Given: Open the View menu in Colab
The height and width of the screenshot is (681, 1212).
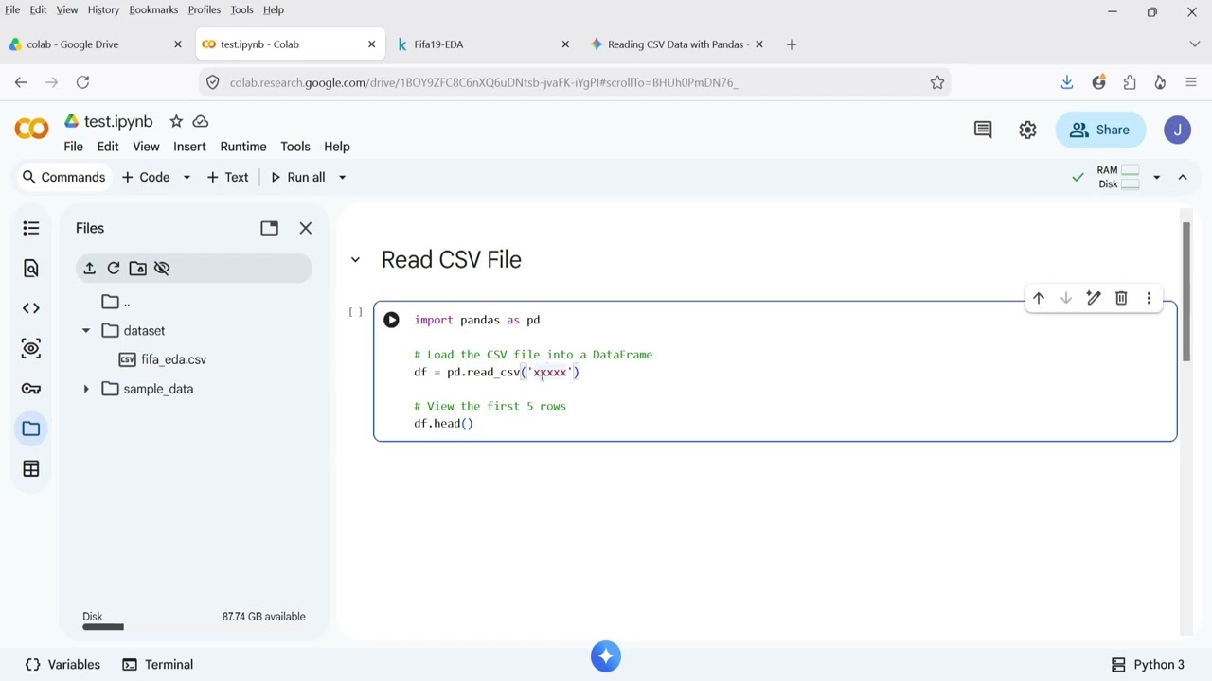Looking at the screenshot, I should click(x=146, y=147).
